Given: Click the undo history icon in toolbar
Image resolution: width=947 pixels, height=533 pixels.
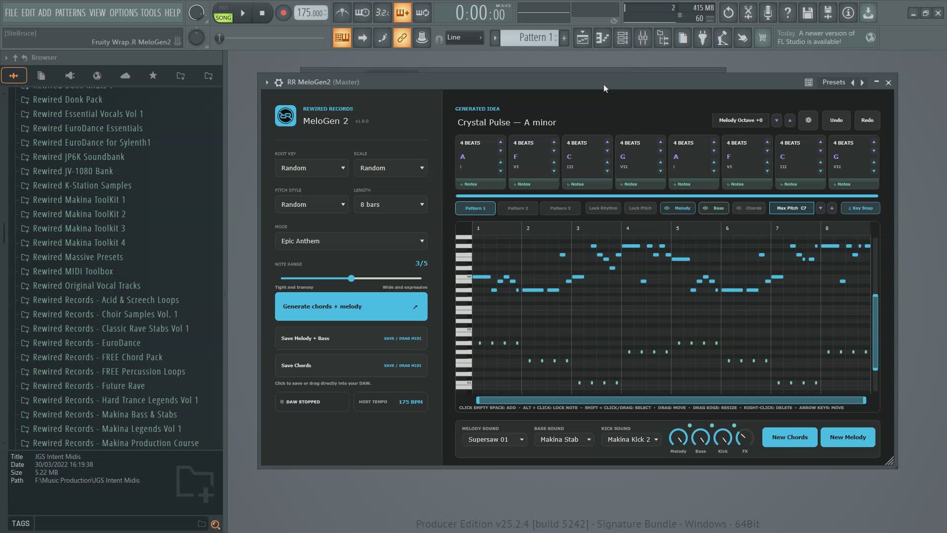Looking at the screenshot, I should [728, 13].
